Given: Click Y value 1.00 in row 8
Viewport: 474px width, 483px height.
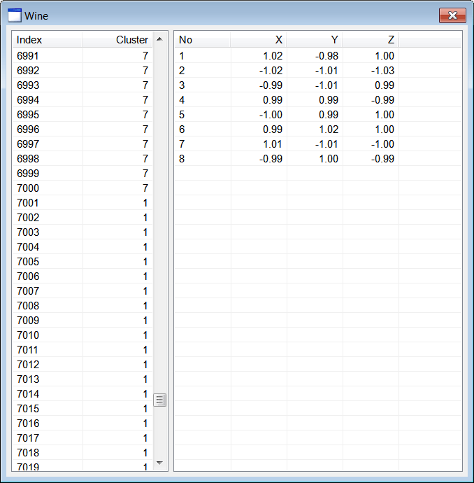Looking at the screenshot, I should point(329,159).
